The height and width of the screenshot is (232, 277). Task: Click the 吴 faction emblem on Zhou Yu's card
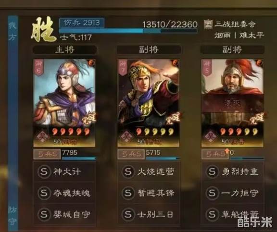pos(43,137)
